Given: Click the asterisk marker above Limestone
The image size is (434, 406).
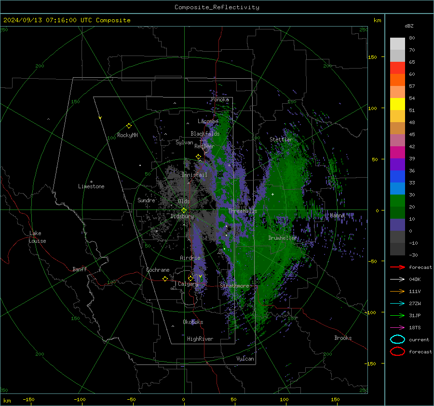Looking at the screenshot, I should [x=91, y=182].
